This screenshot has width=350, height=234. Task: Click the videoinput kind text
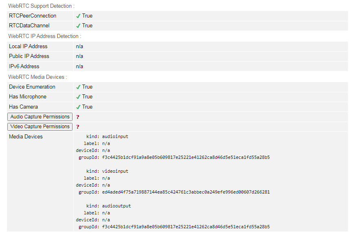click(115, 172)
